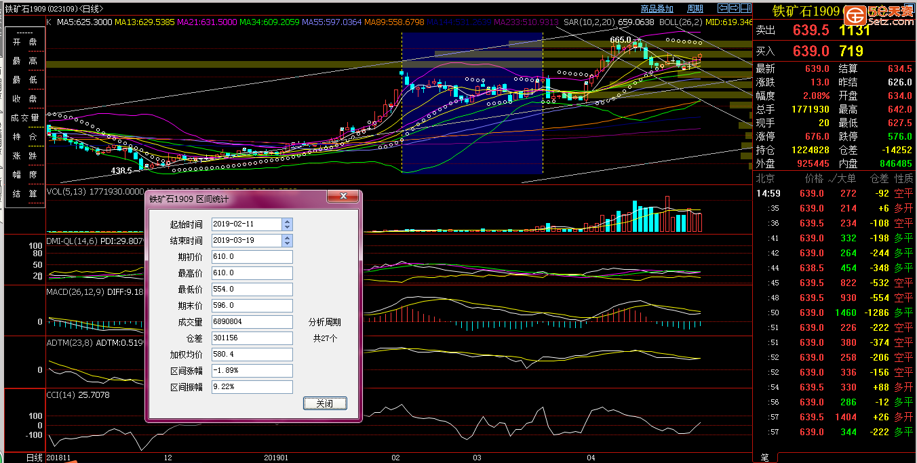
Task: Click the MA89:558.6798 indicator label
Action: (x=394, y=22)
